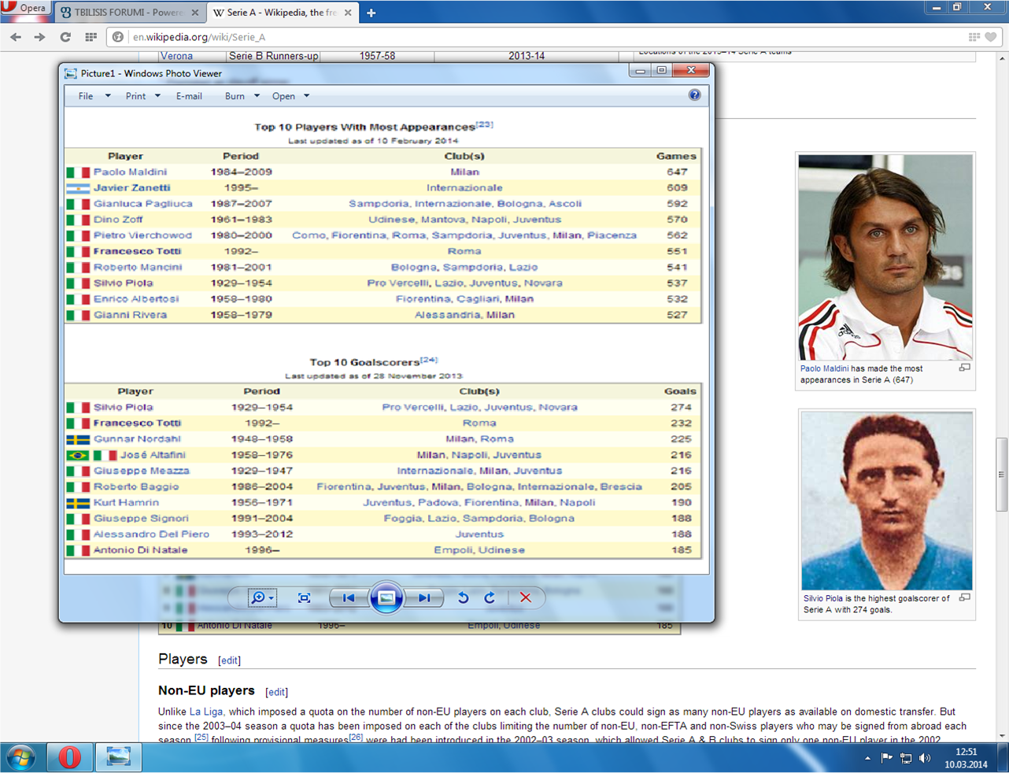Start the slide show with center button

(x=386, y=598)
